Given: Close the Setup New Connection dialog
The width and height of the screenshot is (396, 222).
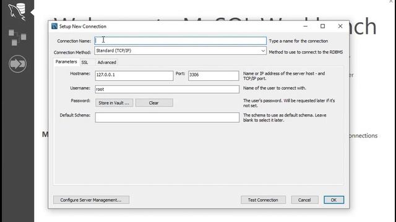Looking at the screenshot, I should click(x=340, y=26).
